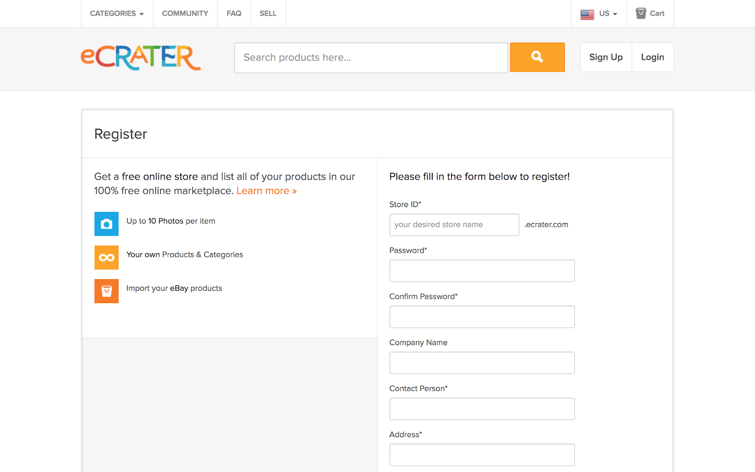Click the blue camera photos icon
This screenshot has height=472, width=755.
[107, 224]
